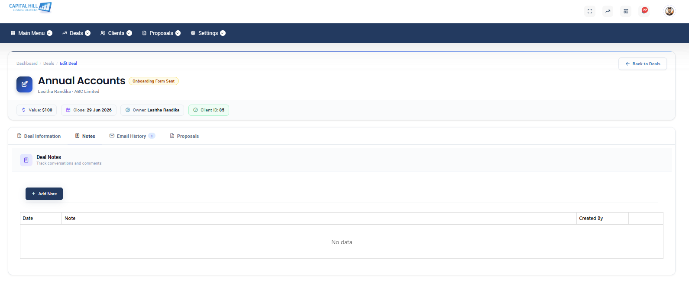This screenshot has width=689, height=283.
Task: Open the Deals breadcrumb link
Action: pos(49,64)
